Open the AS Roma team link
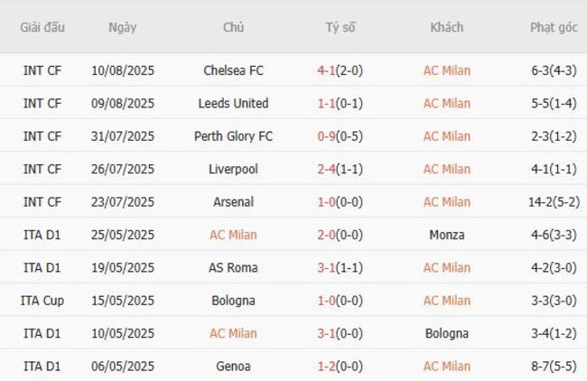 click(x=233, y=267)
